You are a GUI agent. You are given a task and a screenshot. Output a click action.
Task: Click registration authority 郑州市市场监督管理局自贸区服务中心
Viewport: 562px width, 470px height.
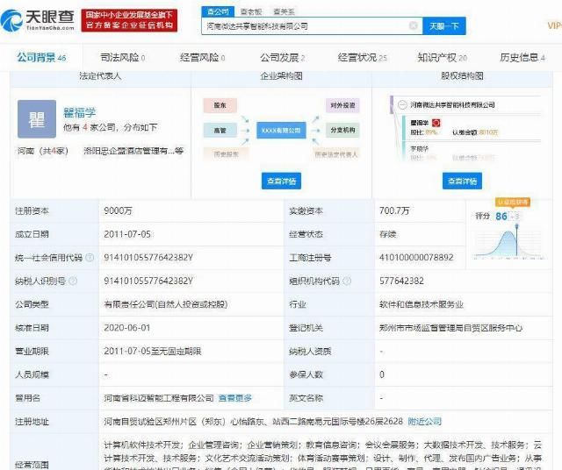(x=450, y=328)
